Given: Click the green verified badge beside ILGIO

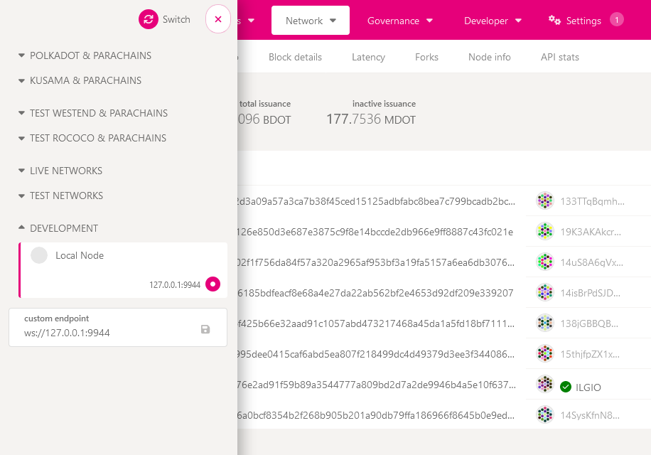Looking at the screenshot, I should tap(566, 387).
